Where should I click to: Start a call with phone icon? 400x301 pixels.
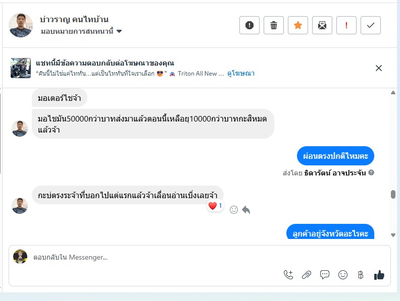point(288,275)
